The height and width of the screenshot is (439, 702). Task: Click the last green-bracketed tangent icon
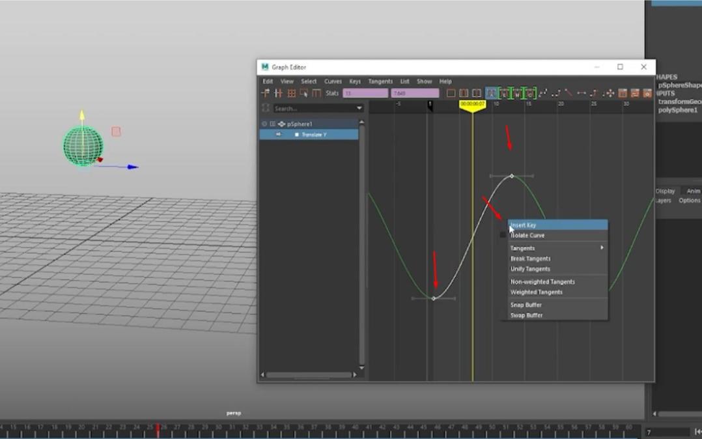tap(530, 93)
